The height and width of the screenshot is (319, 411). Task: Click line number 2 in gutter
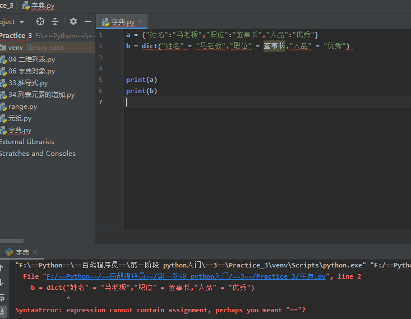point(101,46)
